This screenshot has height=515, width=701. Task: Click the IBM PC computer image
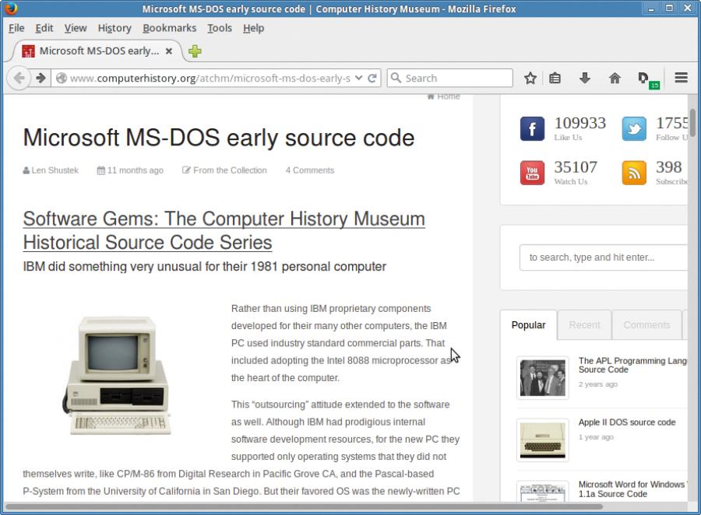pyautogui.click(x=118, y=374)
